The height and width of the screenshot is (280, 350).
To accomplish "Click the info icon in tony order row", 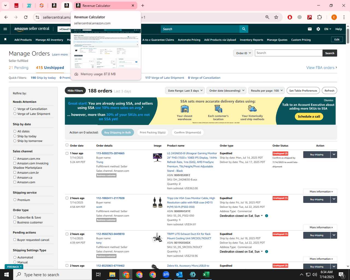I will 267,252.
